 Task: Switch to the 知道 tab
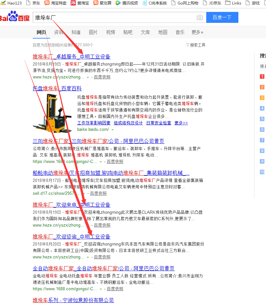point(76,32)
